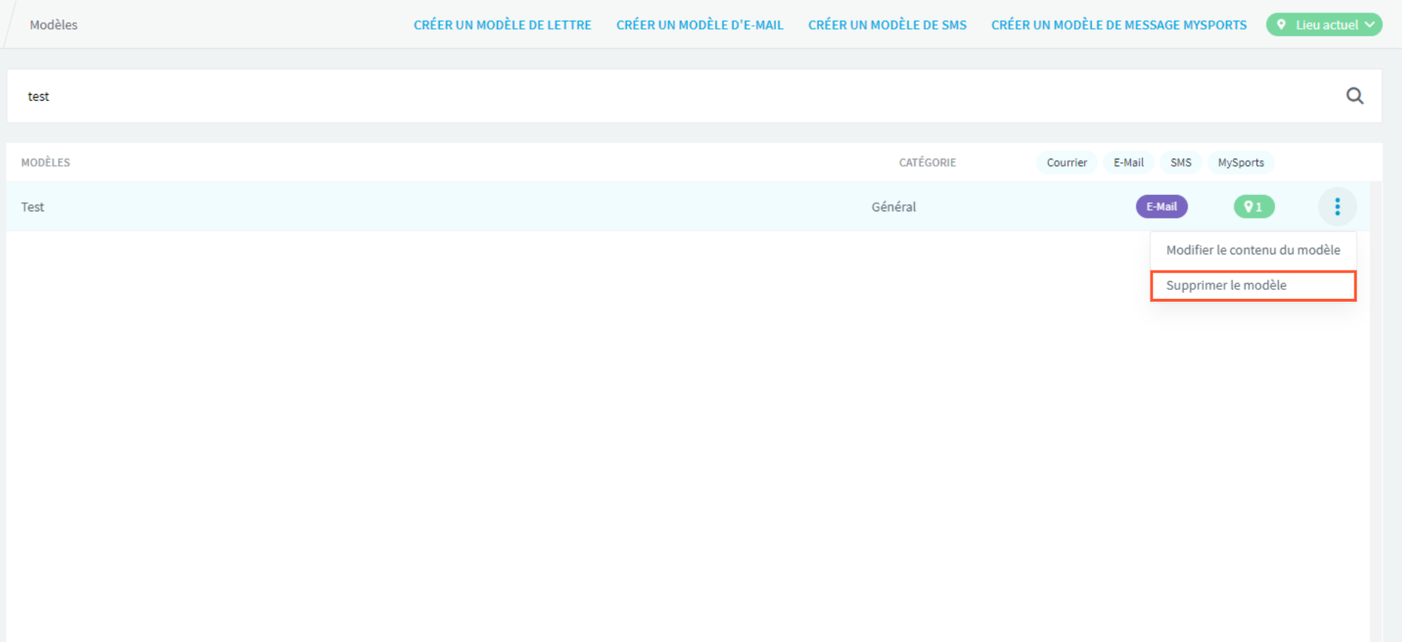Click the E-Mail badge on Test row
This screenshot has width=1402, height=642.
[1162, 207]
